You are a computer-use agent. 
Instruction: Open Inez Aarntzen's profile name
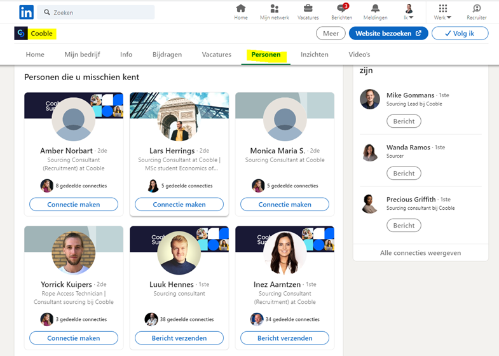pos(277,284)
